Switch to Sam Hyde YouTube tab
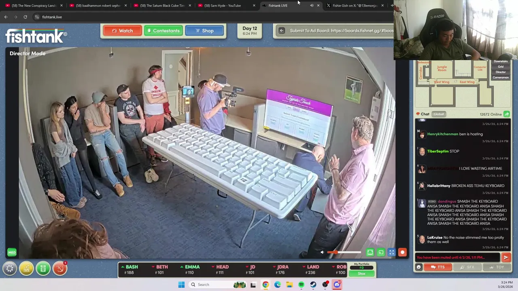The image size is (518, 291). [x=226, y=6]
